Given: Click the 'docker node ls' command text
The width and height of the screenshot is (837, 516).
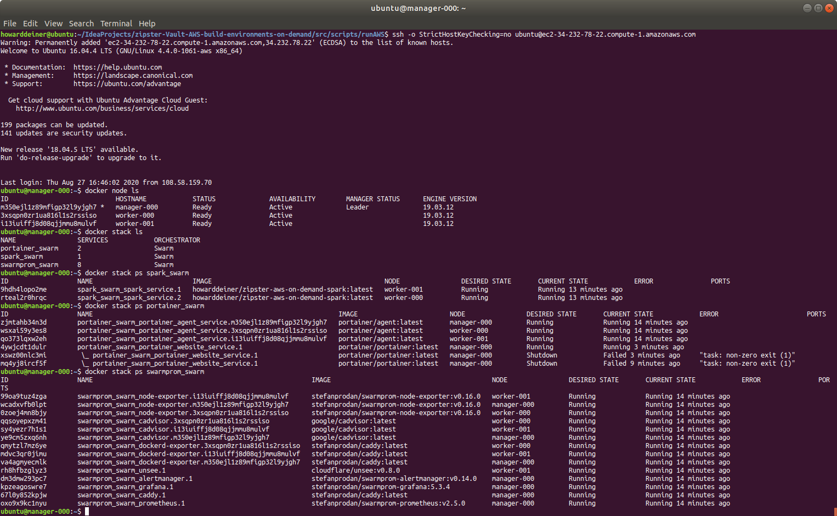Looking at the screenshot, I should [x=112, y=191].
